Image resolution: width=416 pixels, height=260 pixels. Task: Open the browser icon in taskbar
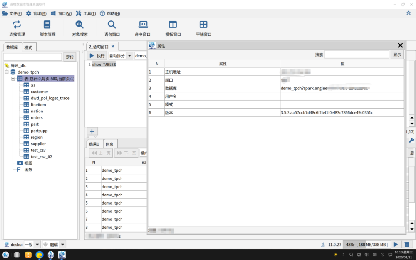[x=40, y=255]
